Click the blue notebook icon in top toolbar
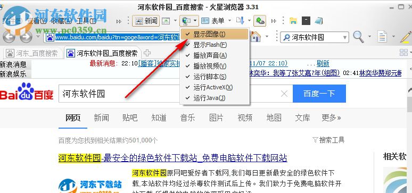Image resolution: width=412 pixels, height=193 pixels. click(319, 21)
